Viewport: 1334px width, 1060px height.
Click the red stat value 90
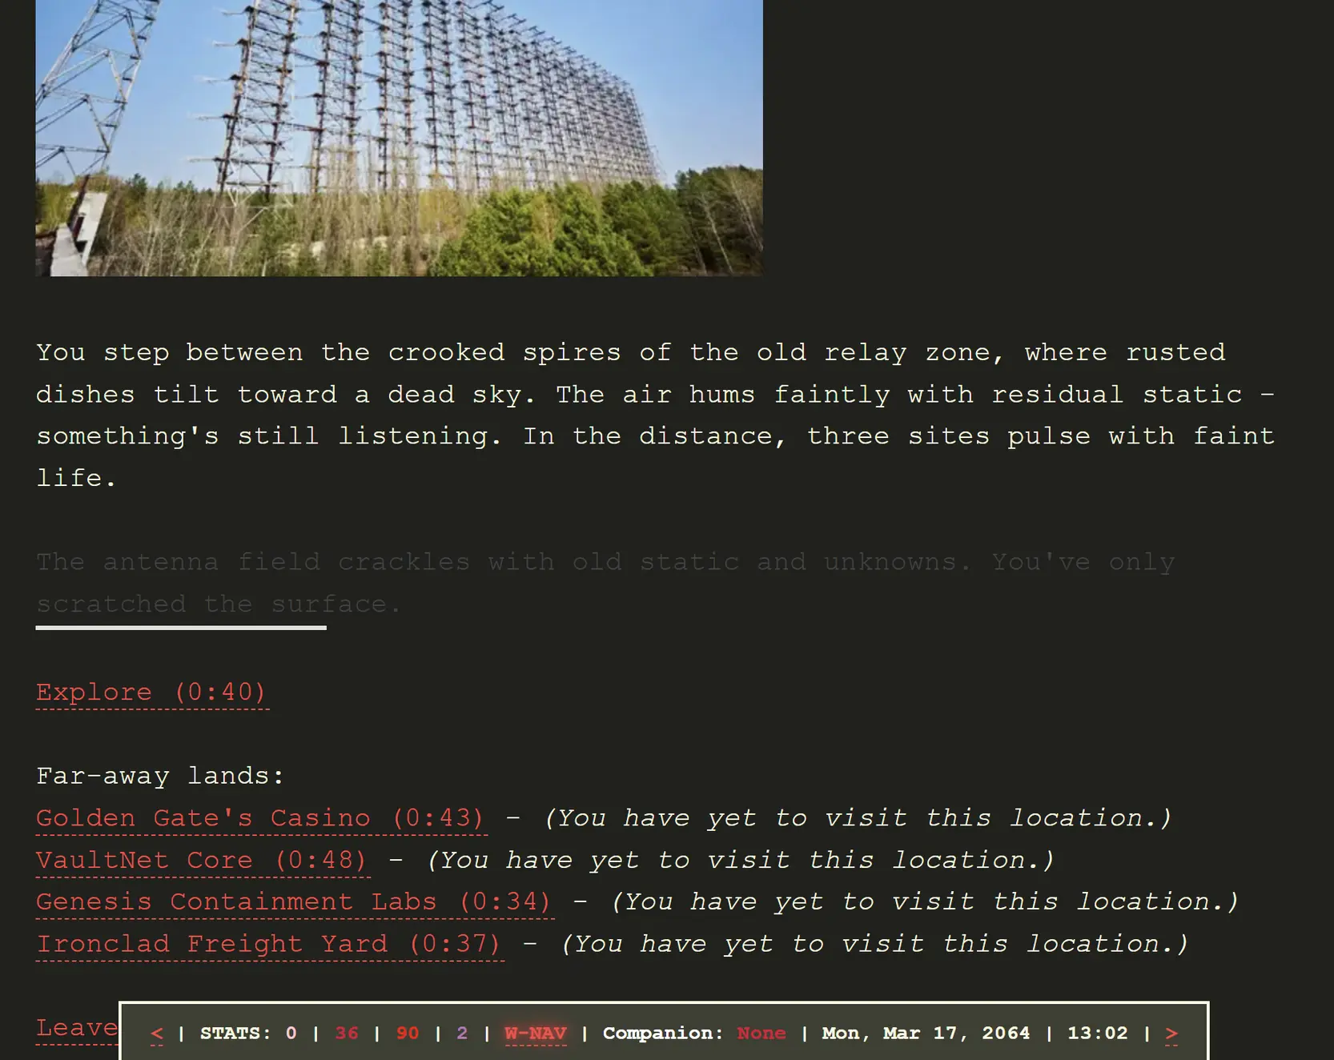pyautogui.click(x=408, y=1034)
